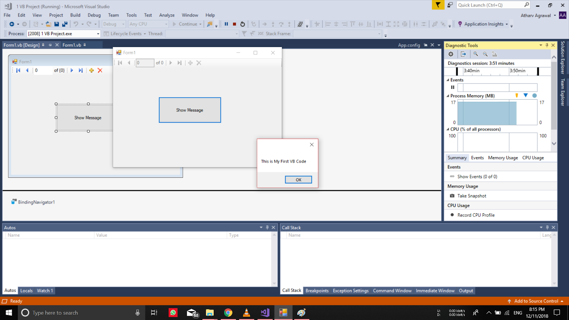Stop debugging with the red square icon

point(234,24)
